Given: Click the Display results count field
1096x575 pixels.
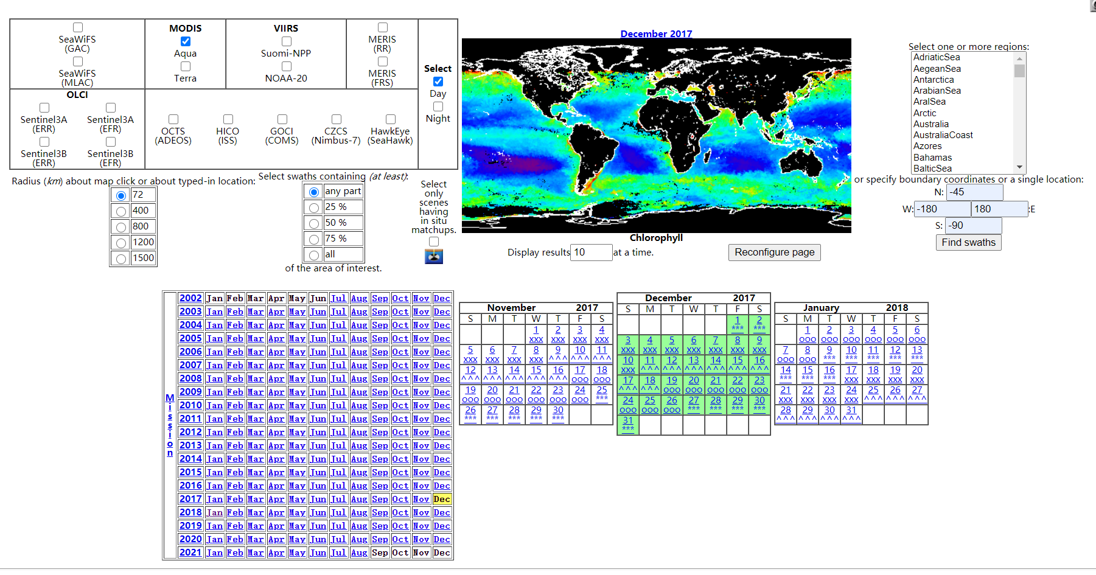Looking at the screenshot, I should (592, 253).
